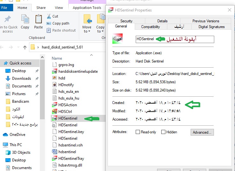Switch to the Compatibility tab
This screenshot has width=235, height=171.
pos(150,27)
